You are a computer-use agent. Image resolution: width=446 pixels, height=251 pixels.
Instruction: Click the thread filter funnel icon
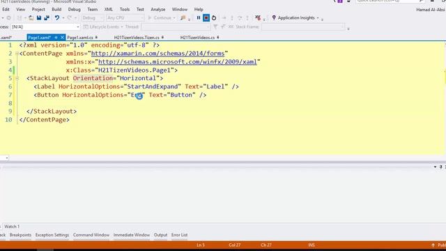215,26
